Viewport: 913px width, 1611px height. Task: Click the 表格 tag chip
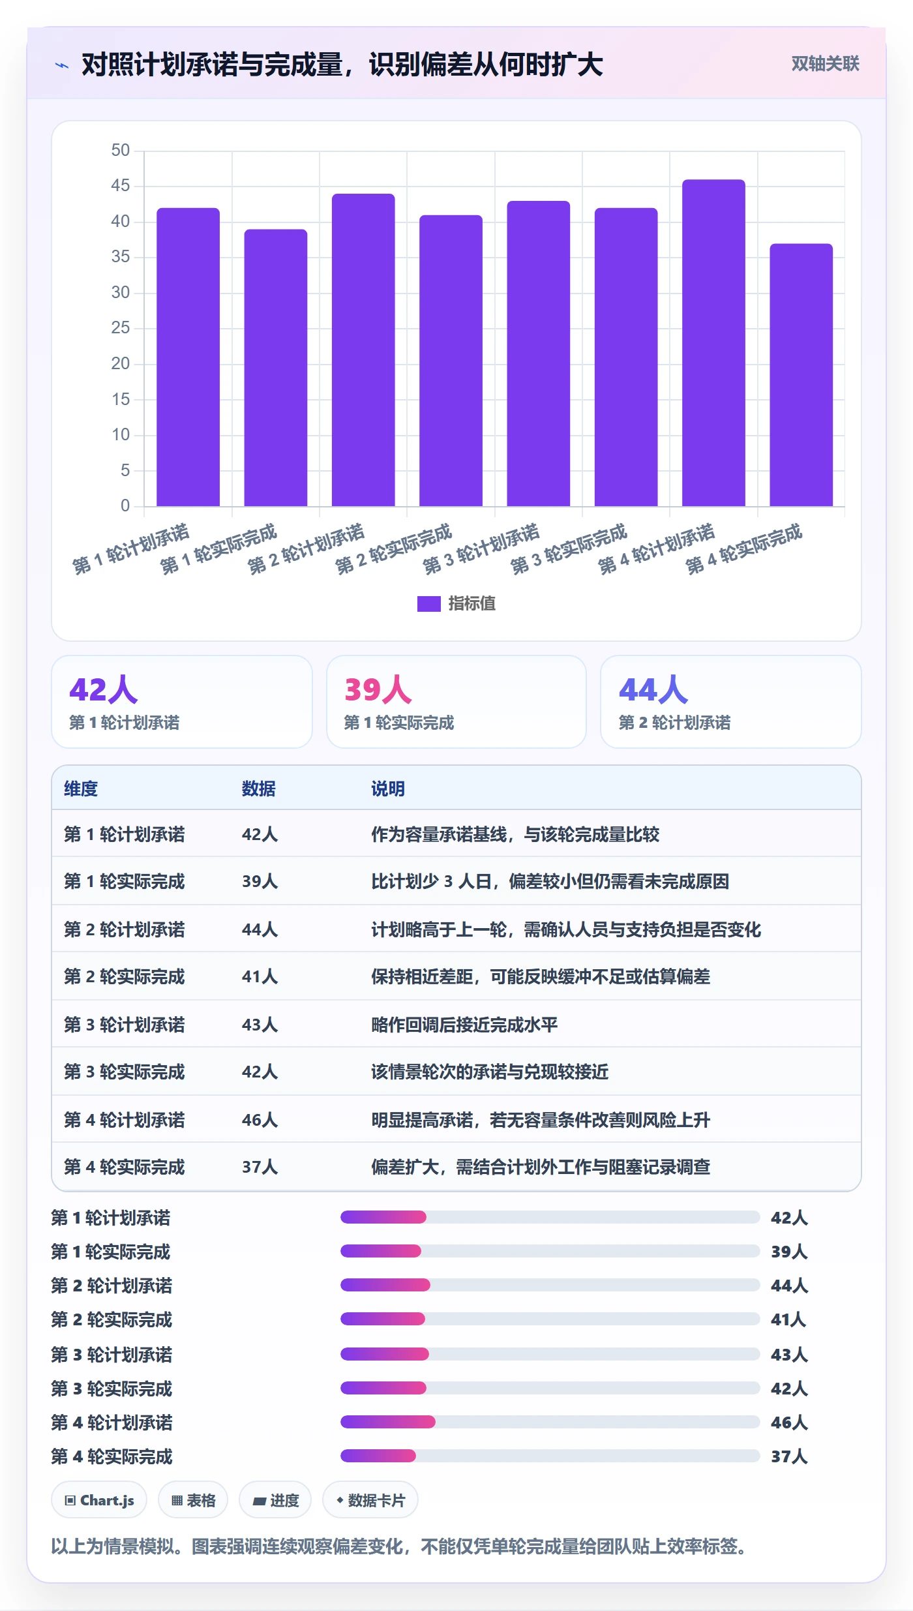click(x=193, y=1500)
